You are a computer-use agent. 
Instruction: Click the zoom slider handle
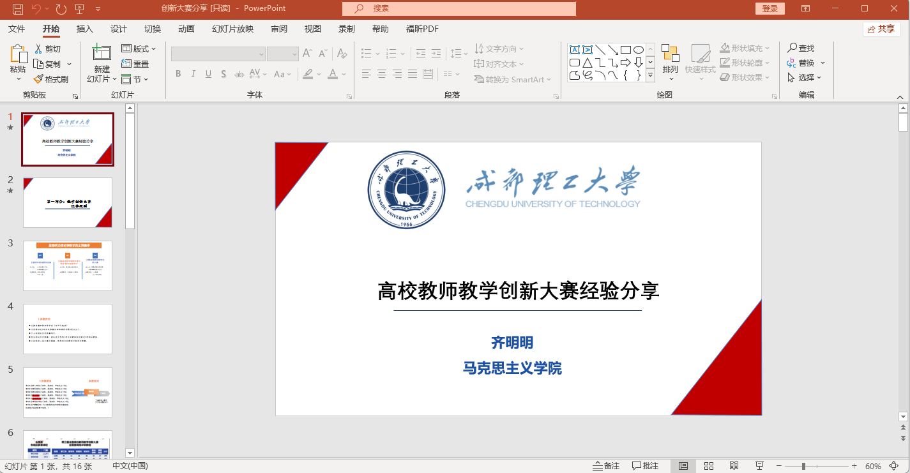tap(803, 466)
